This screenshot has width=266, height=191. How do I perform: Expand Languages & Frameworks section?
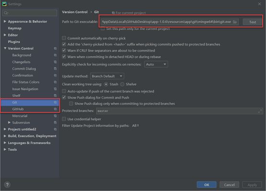click(x=5, y=143)
